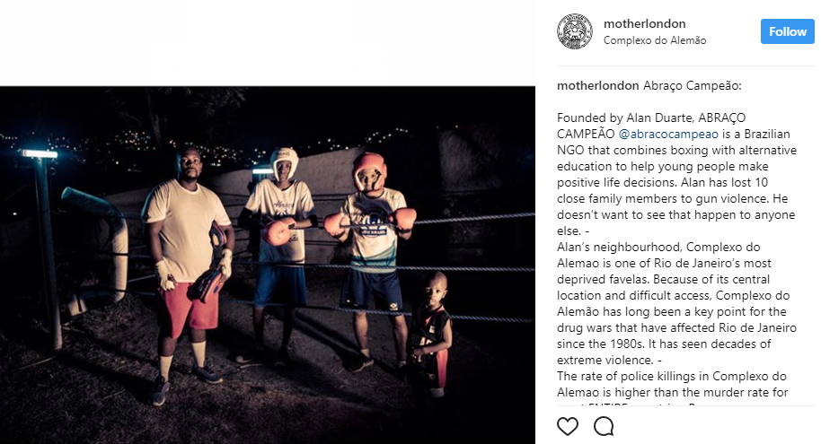Screen dimensions: 821x444
Task: Click the motherlondon profile avatar
Action: coord(574,31)
